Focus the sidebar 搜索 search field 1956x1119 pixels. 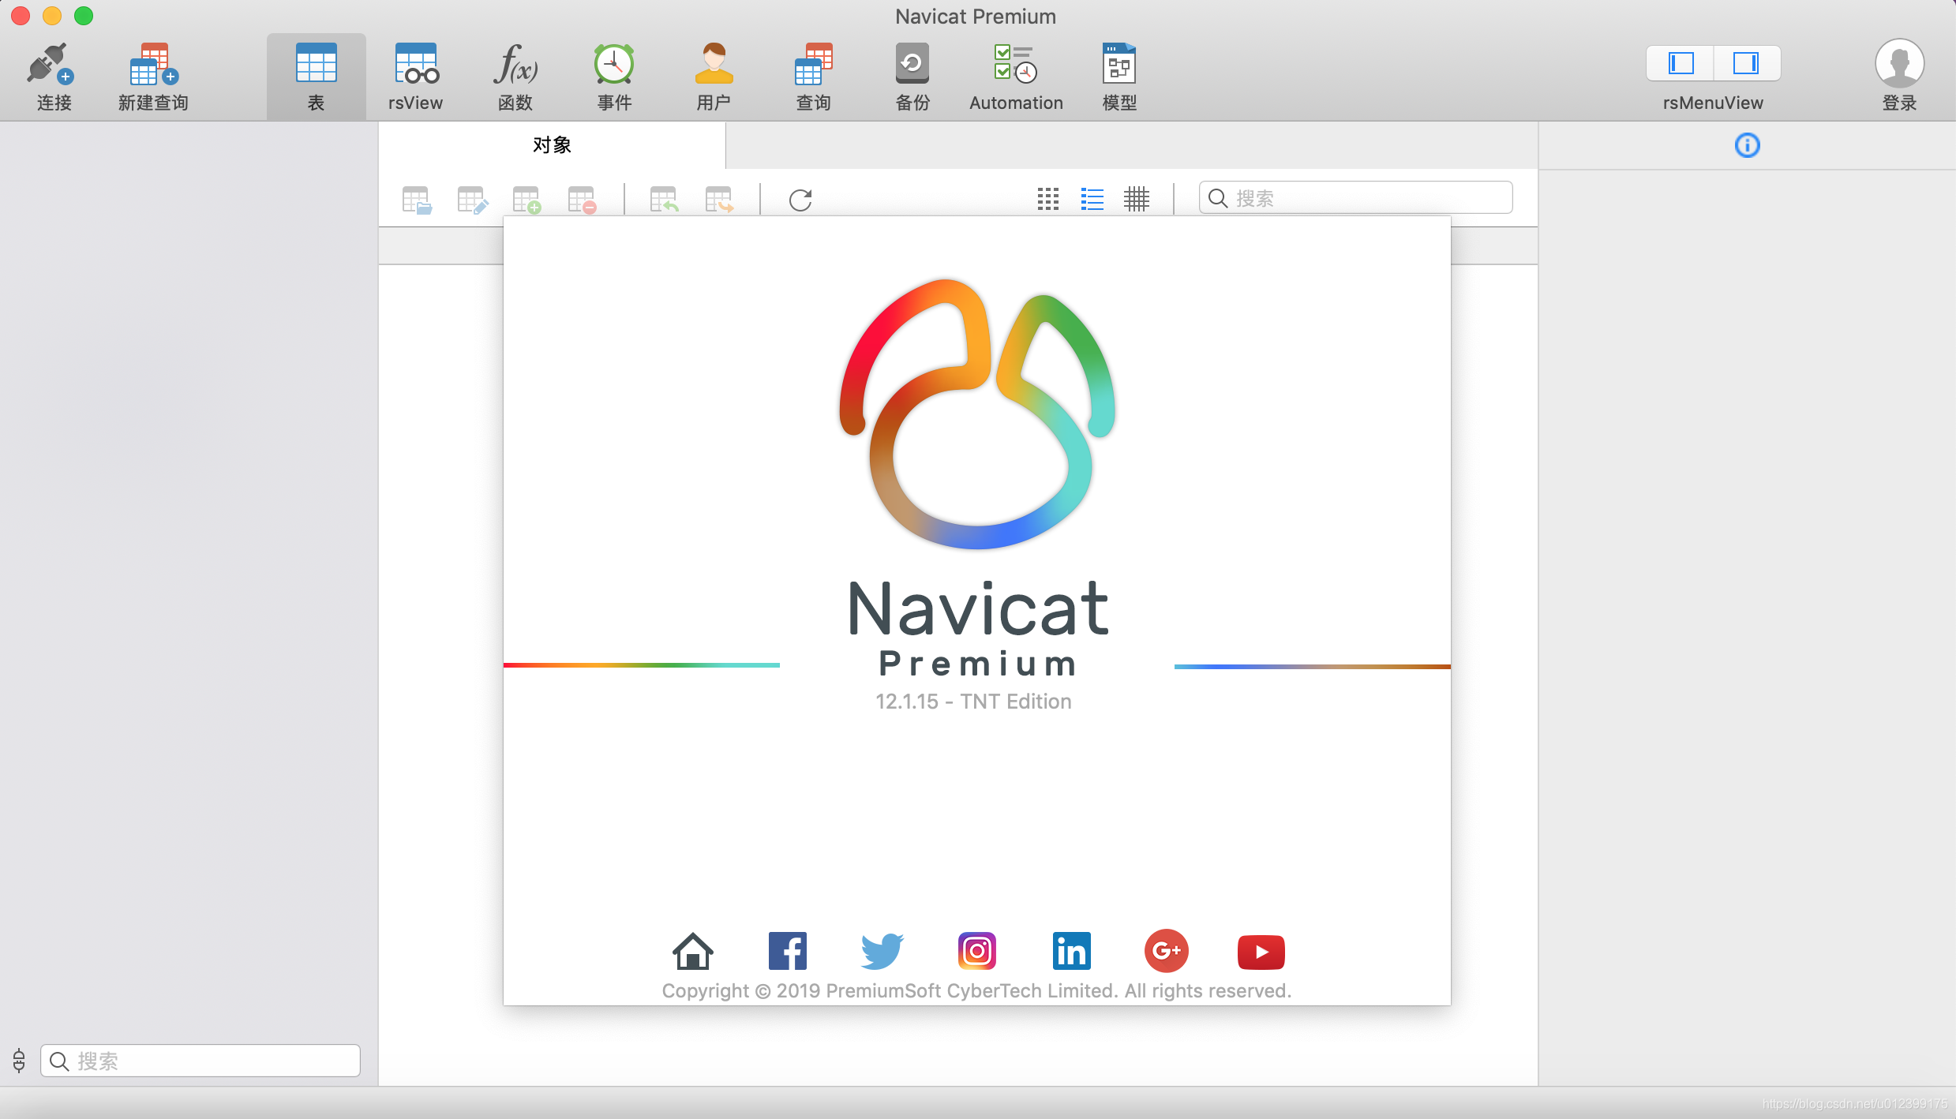coord(200,1061)
